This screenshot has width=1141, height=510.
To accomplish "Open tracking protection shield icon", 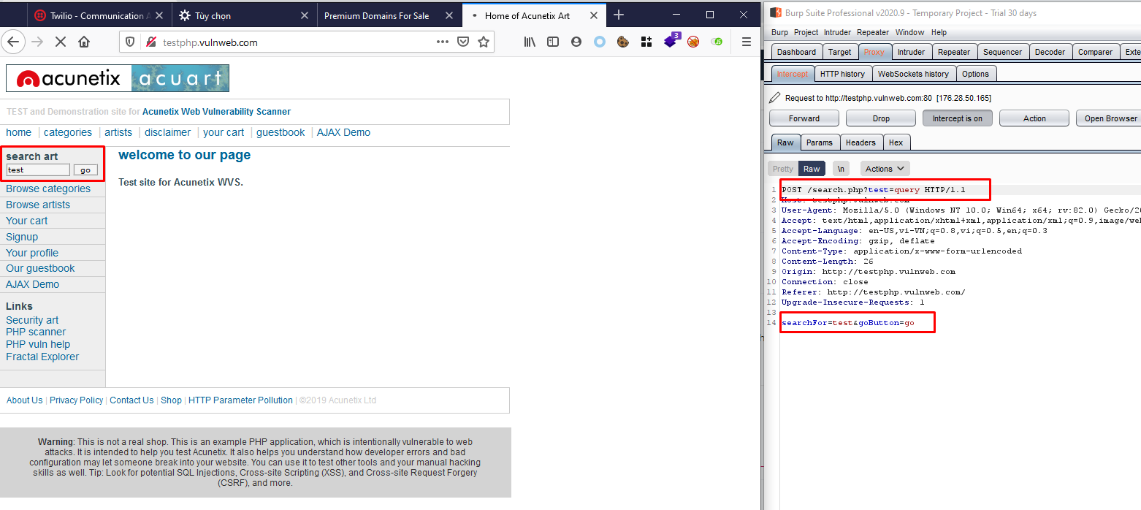I will point(131,42).
